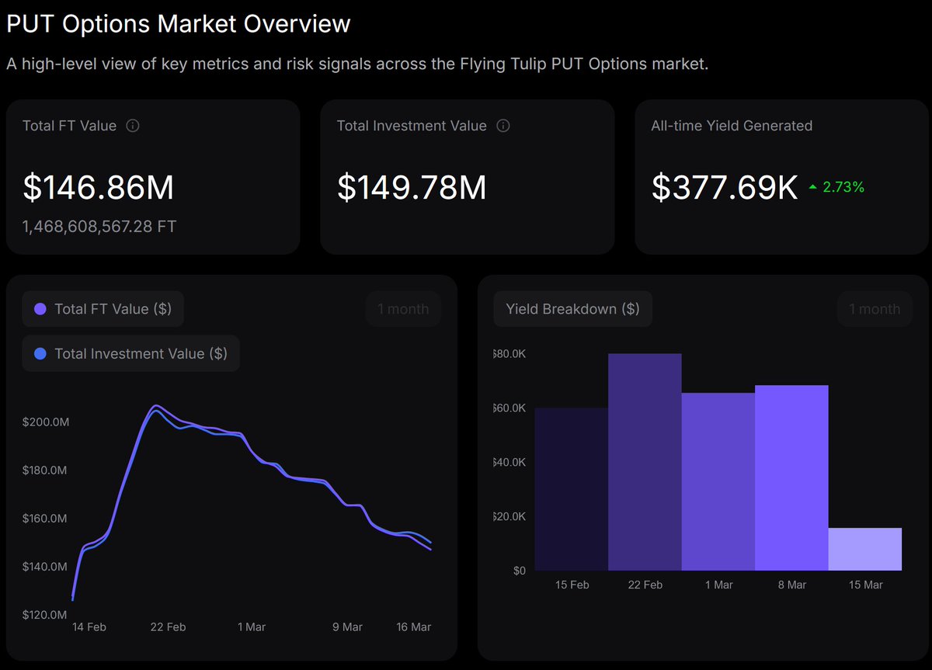The height and width of the screenshot is (670, 932).
Task: Open the yield chart 1 month range selector
Action: point(875,309)
